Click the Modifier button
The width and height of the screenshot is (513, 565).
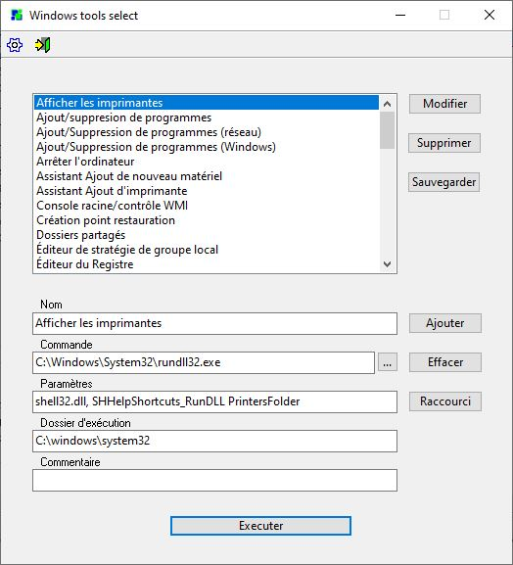444,104
